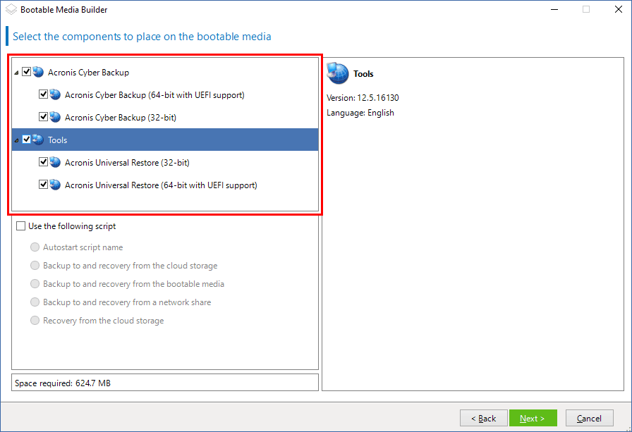
Task: Collapse the Tools tree node
Action: [x=16, y=140]
